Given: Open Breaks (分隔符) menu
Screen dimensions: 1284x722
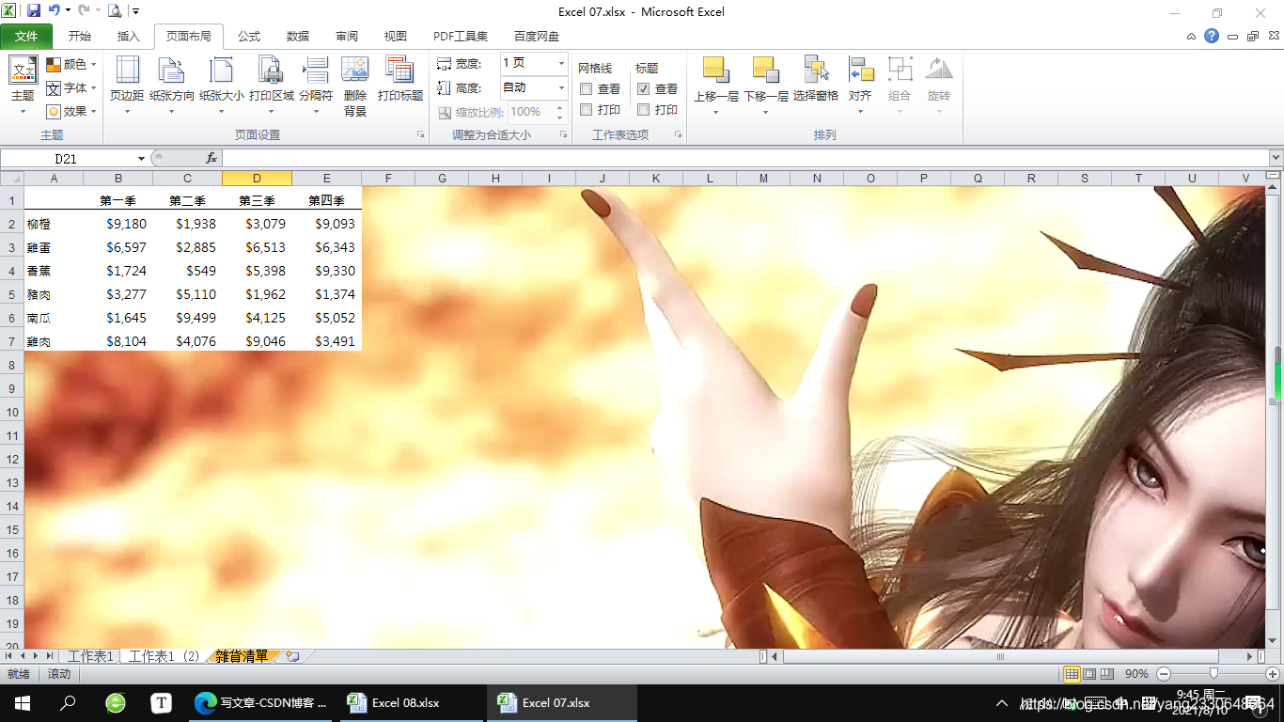Looking at the screenshot, I should (x=316, y=85).
